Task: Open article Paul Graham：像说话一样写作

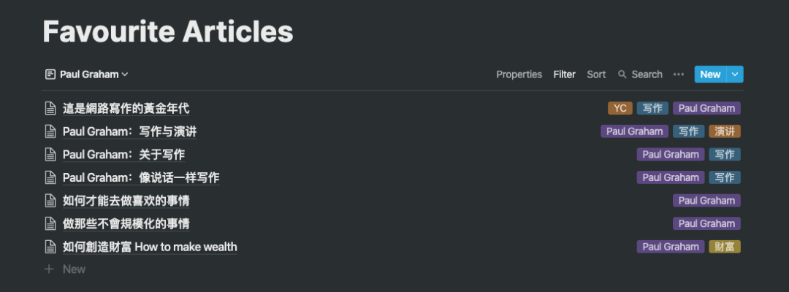Action: coord(141,177)
